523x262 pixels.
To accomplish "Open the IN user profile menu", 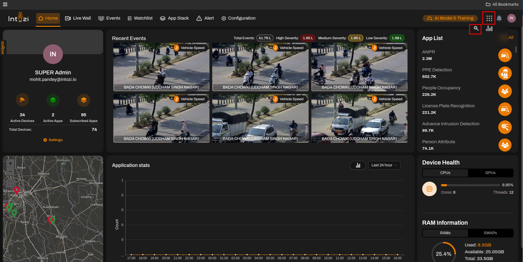I will coord(511,18).
